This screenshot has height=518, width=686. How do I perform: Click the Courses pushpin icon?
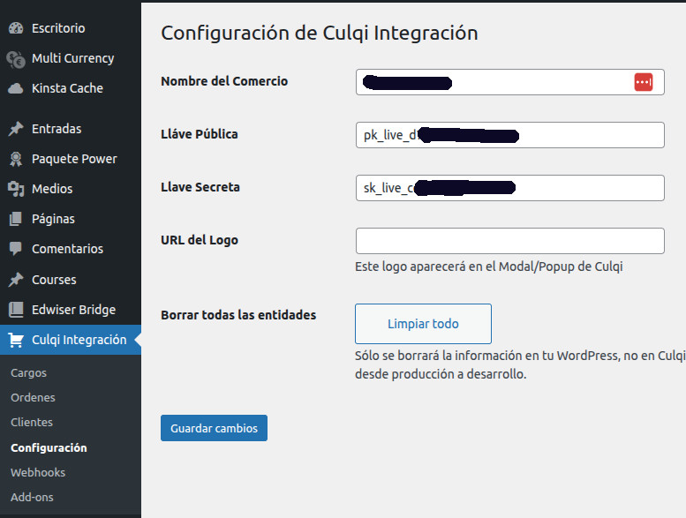coord(16,280)
